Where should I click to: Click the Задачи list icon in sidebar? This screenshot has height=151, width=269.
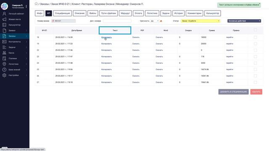click(4, 47)
